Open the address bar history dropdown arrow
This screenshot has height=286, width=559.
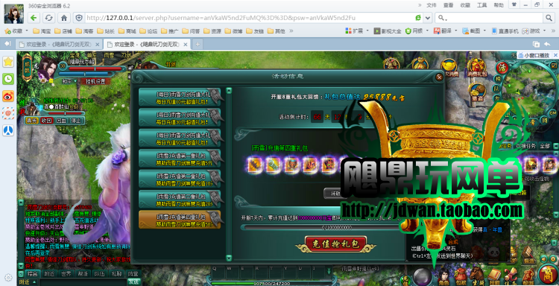pyautogui.click(x=428, y=18)
